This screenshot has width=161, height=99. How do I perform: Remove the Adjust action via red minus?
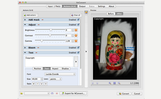pos(39,25)
